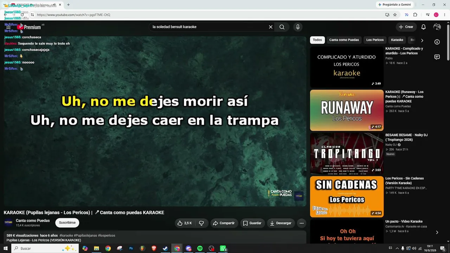Screen dimensions: 450x253
Task: Click the 'Naiky DJ' channel name
Action: point(391,145)
